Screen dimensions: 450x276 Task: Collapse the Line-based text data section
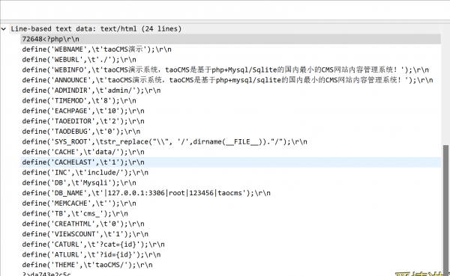tap(4, 29)
